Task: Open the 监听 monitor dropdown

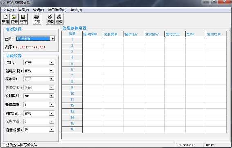Action: coord(51,62)
